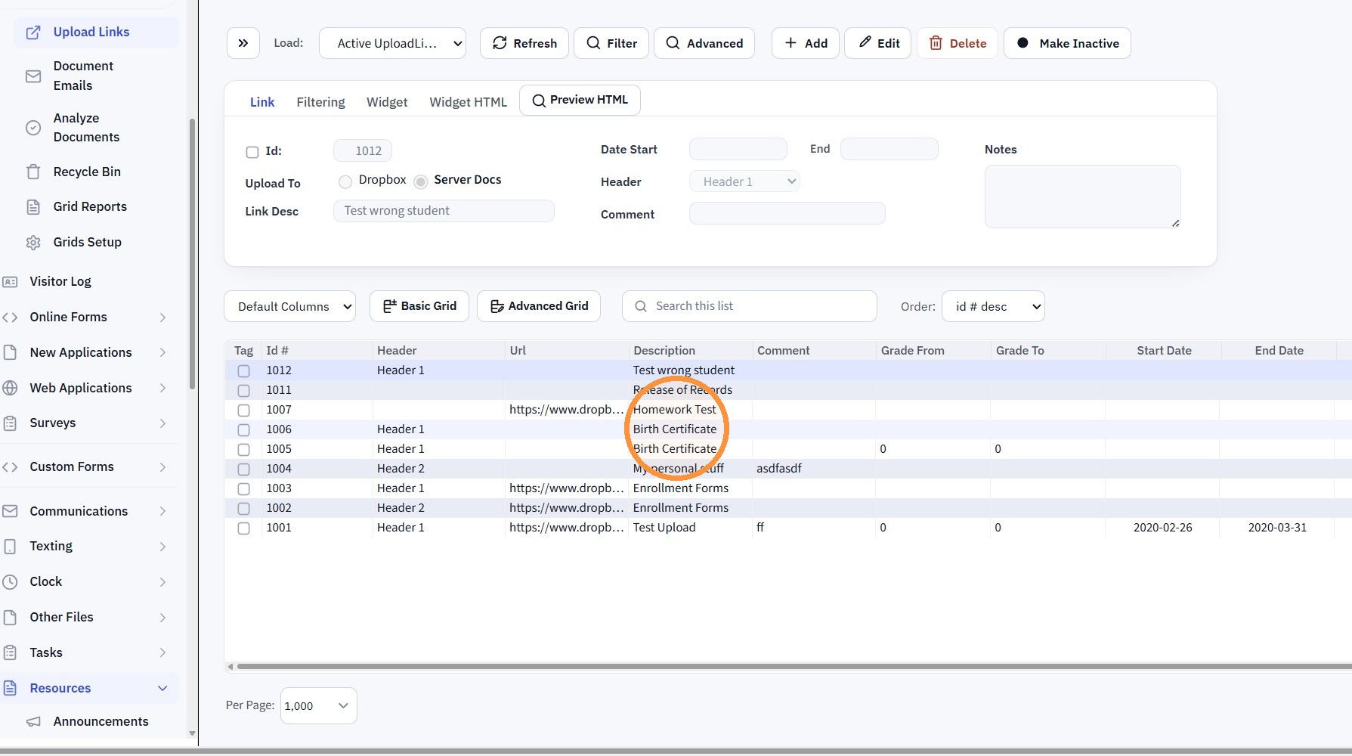Tick the checkbox for row 1001
This screenshot has width=1352, height=756.
click(243, 528)
